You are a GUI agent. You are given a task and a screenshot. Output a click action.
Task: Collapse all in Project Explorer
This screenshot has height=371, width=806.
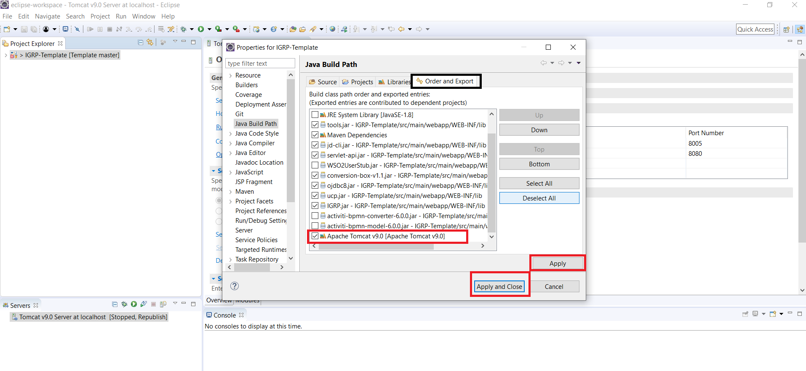click(x=141, y=43)
